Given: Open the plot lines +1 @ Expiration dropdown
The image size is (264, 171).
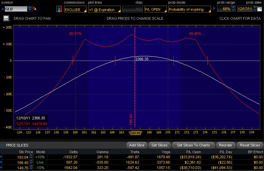Looking at the screenshot, I should [x=104, y=9].
